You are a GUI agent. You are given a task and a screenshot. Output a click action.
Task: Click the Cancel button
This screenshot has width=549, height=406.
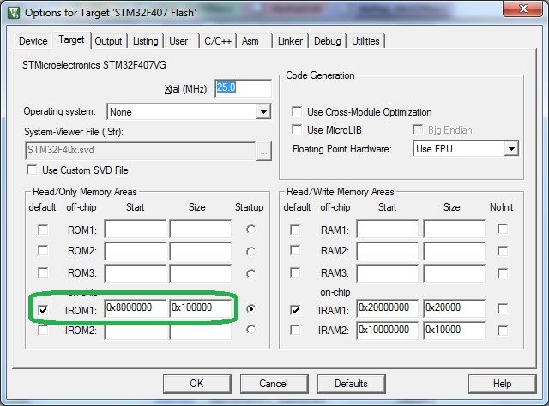[274, 384]
